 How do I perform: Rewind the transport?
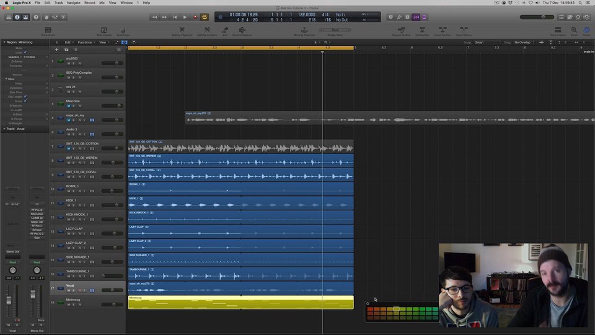154,17
